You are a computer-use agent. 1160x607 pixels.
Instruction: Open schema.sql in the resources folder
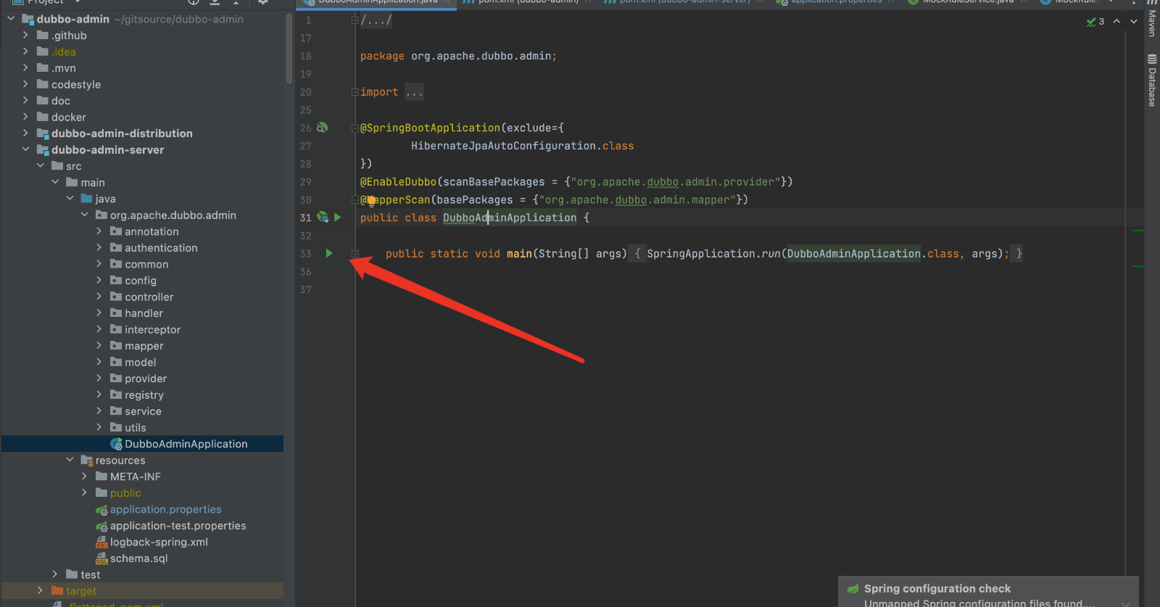click(x=138, y=558)
